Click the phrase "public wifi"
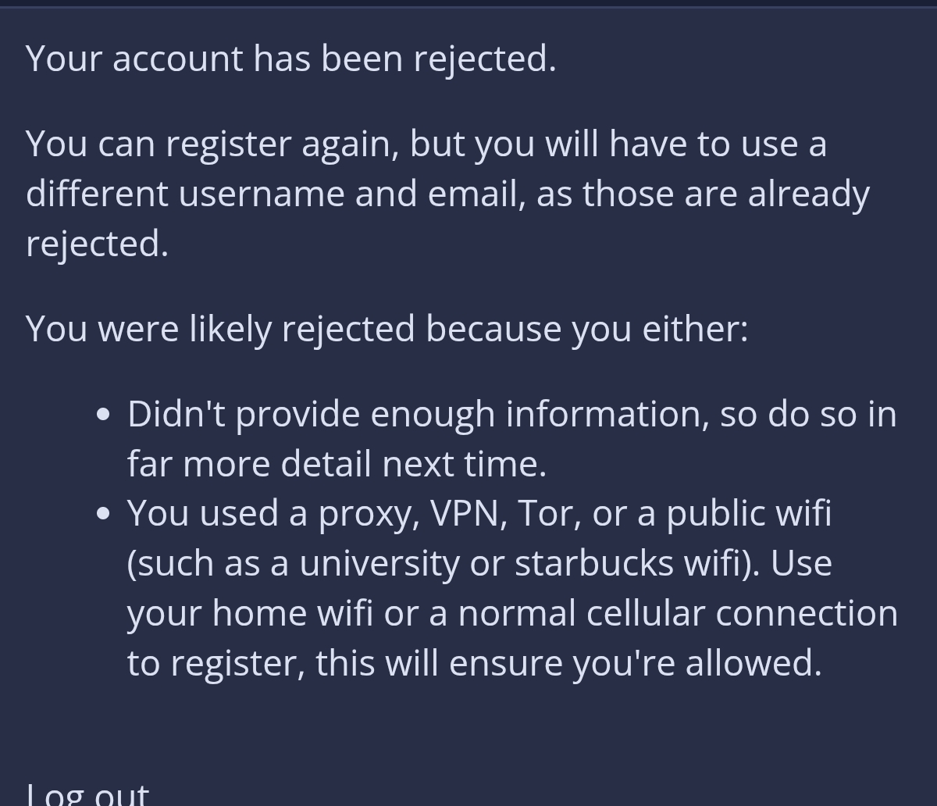The width and height of the screenshot is (937, 806). pos(748,513)
